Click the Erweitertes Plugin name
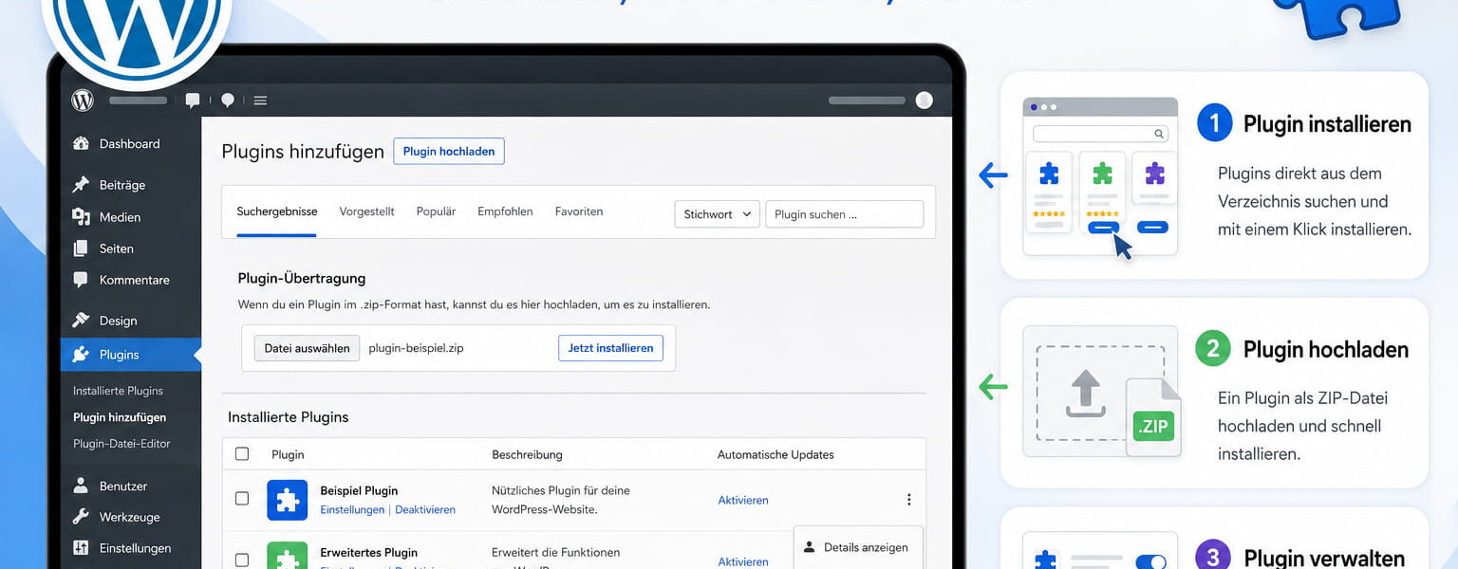This screenshot has width=1458, height=569. pyautogui.click(x=368, y=552)
